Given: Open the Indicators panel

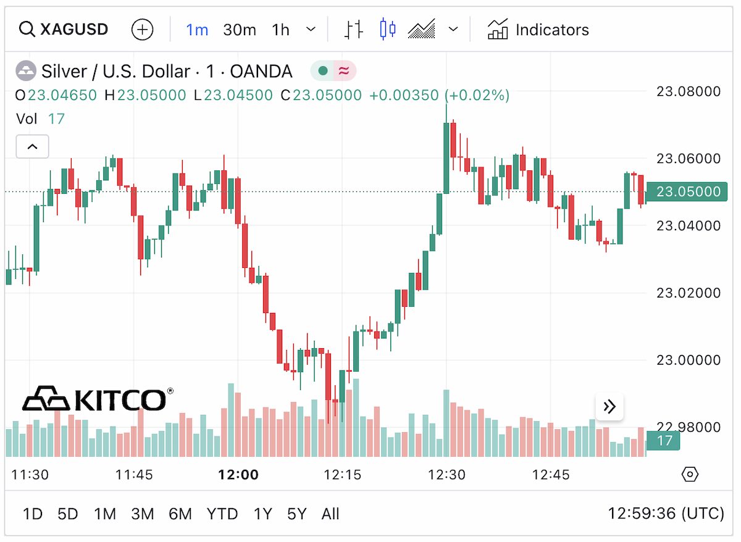Looking at the screenshot, I should (x=538, y=29).
